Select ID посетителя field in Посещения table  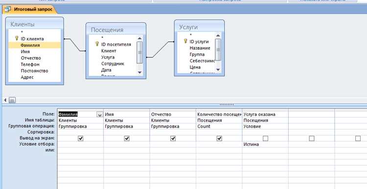pos(113,44)
